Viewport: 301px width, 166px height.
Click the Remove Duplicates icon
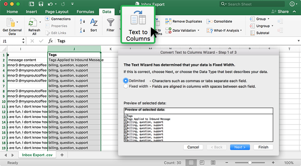(x=168, y=21)
